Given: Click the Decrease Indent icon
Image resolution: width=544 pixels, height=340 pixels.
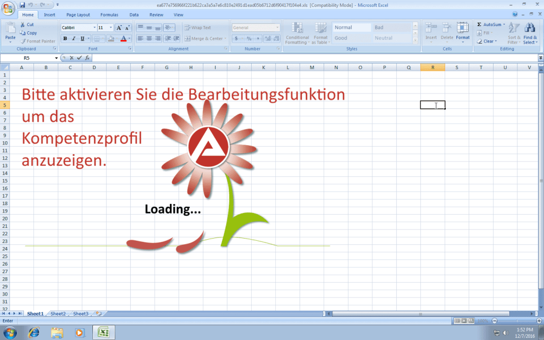Looking at the screenshot, I should pyautogui.click(x=168, y=38).
